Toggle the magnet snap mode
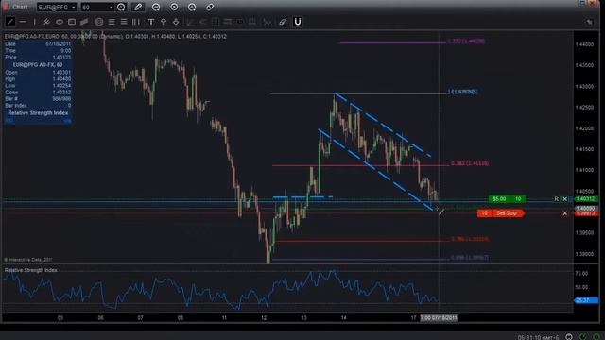The image size is (605, 340). click(298, 22)
